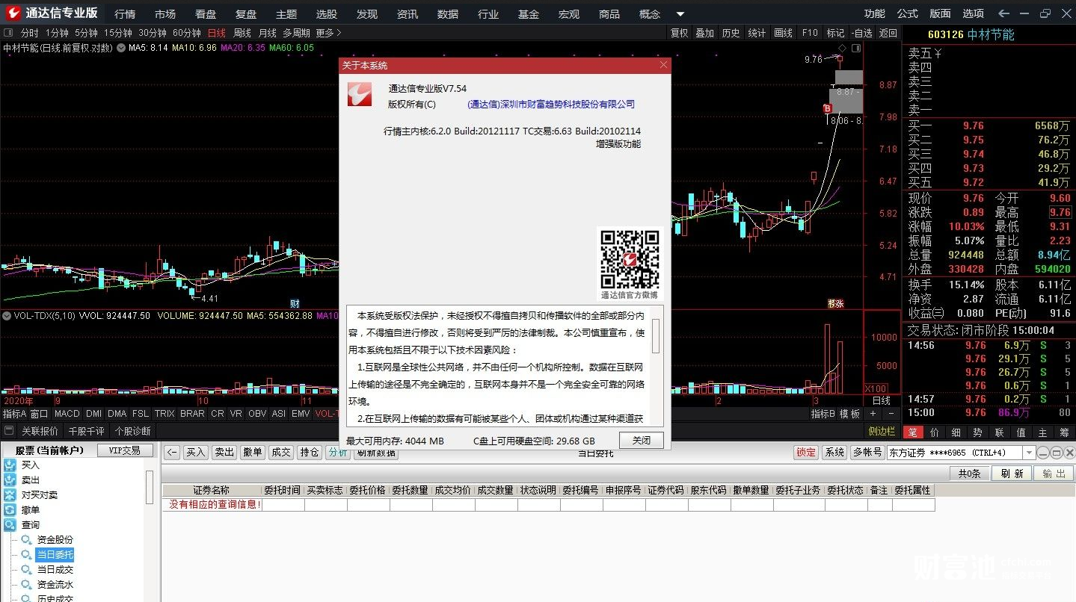Screen dimensions: 1076x602
Task: Open the 行情 menu
Action: (x=125, y=14)
